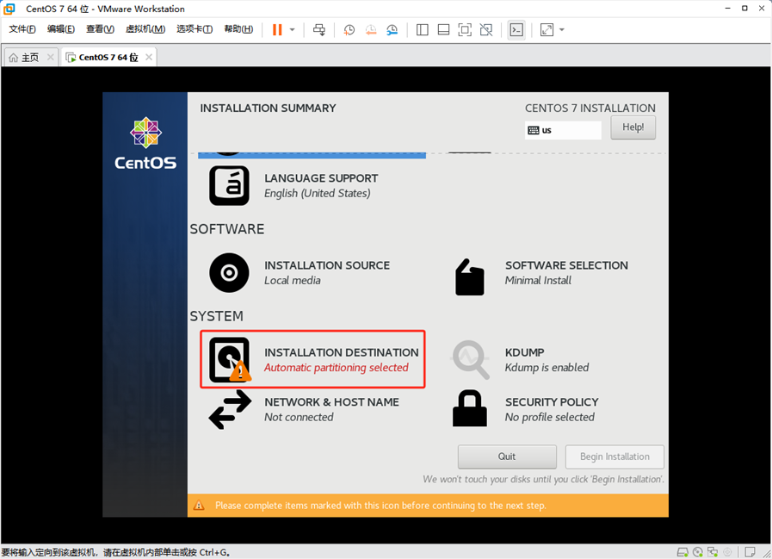This screenshot has height=559, width=772.
Task: Open the 查看(V) menu
Action: 100,29
